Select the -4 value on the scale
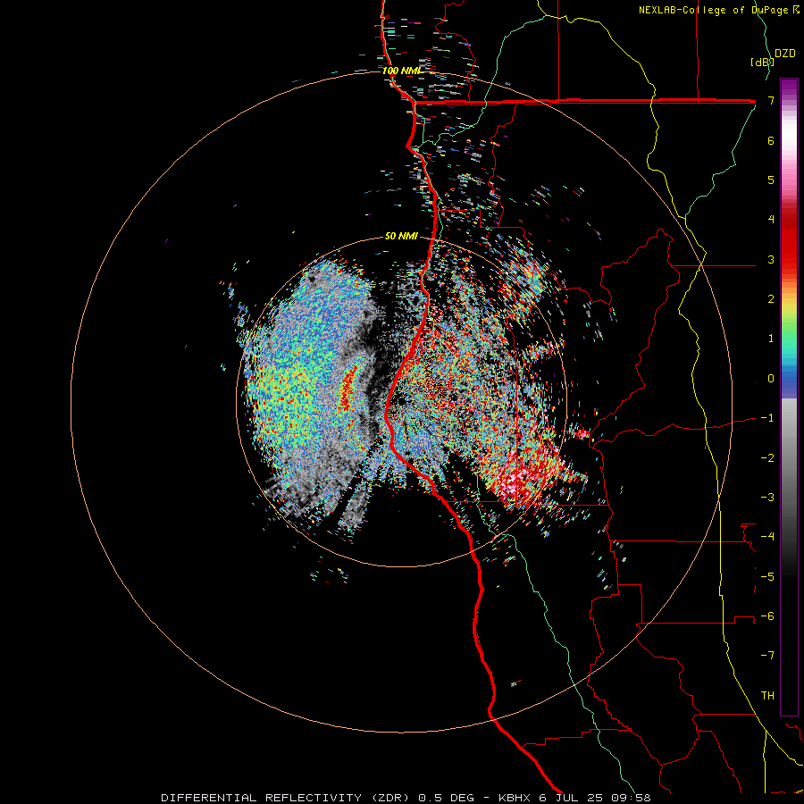804x804 pixels. tap(767, 537)
